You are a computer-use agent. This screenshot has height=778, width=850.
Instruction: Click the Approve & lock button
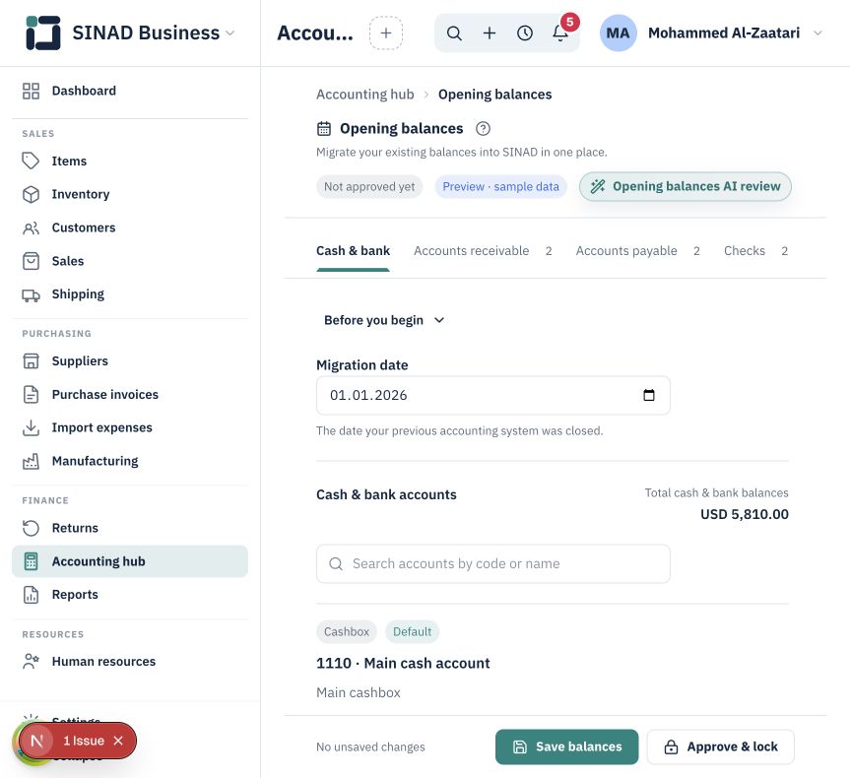pyautogui.click(x=720, y=747)
